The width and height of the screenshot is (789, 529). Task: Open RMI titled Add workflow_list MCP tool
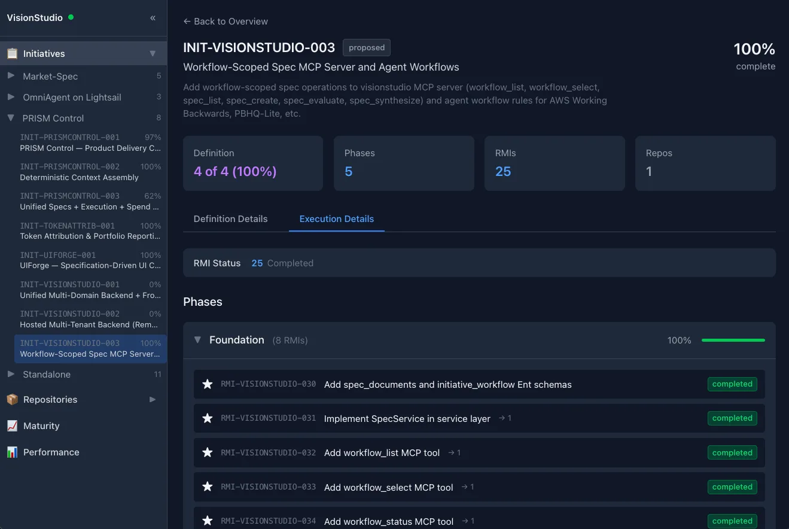pyautogui.click(x=382, y=452)
